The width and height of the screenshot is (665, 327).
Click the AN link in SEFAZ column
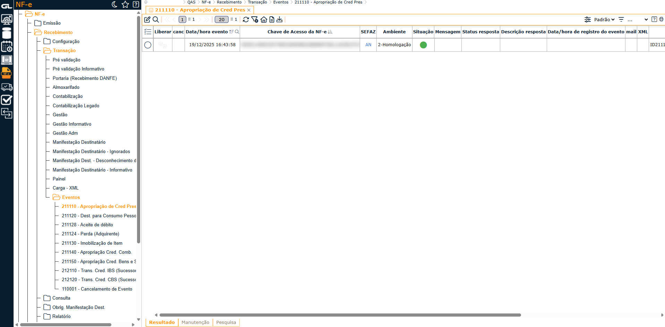coord(368,45)
